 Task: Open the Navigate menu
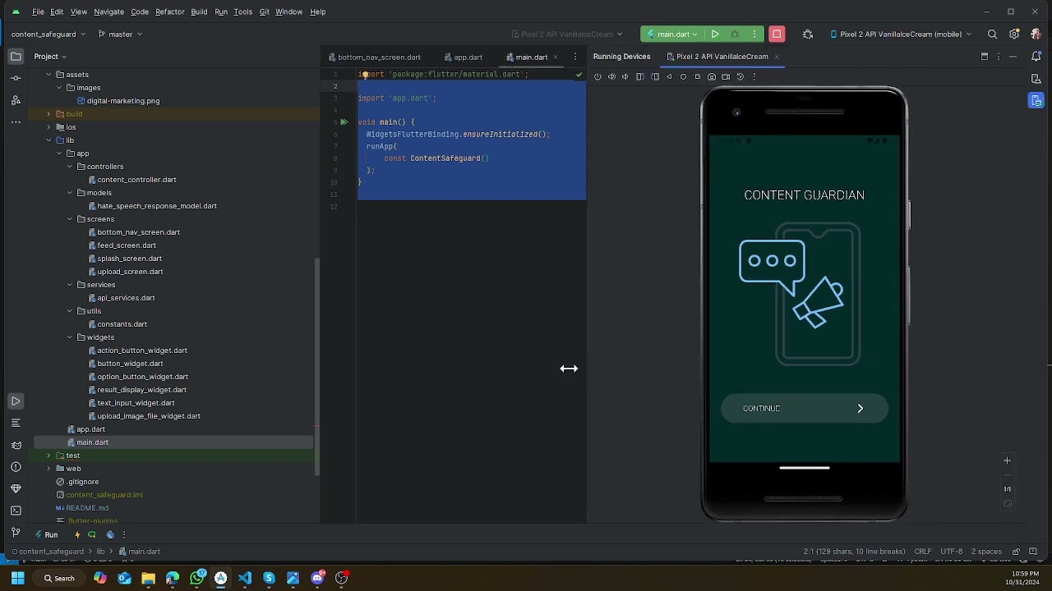click(x=108, y=11)
